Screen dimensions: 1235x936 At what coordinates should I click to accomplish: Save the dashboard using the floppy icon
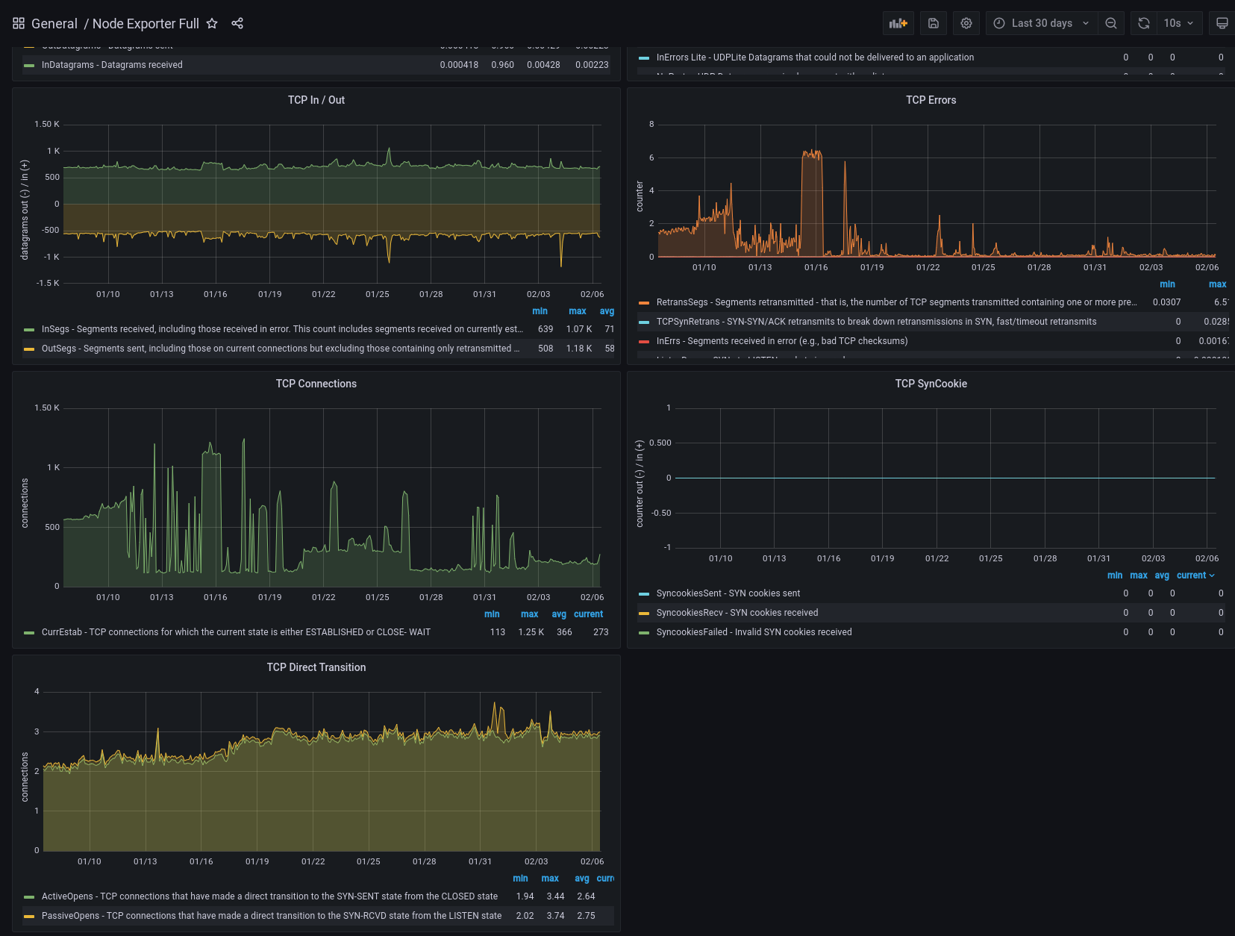(x=934, y=23)
